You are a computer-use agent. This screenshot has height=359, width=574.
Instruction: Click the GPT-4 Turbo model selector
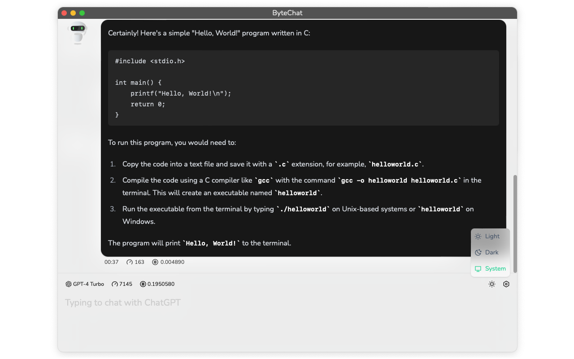[x=85, y=284]
